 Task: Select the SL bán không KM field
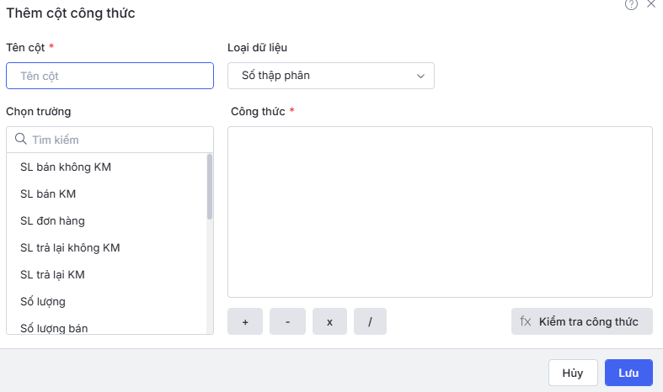(x=66, y=167)
